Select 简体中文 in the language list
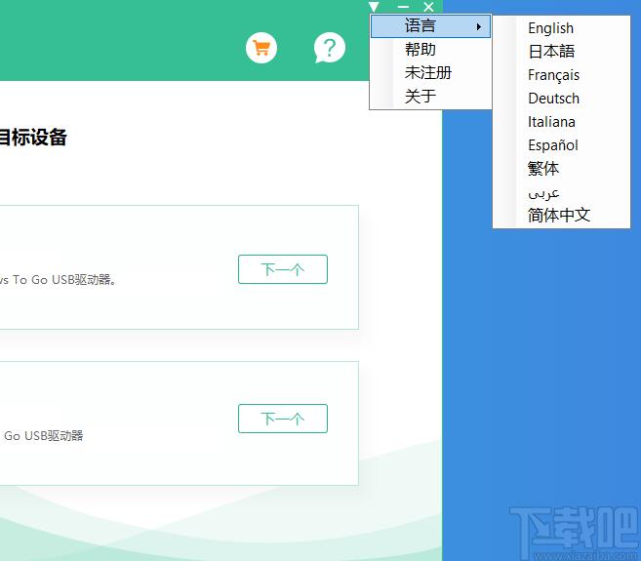This screenshot has height=561, width=641. [x=559, y=216]
